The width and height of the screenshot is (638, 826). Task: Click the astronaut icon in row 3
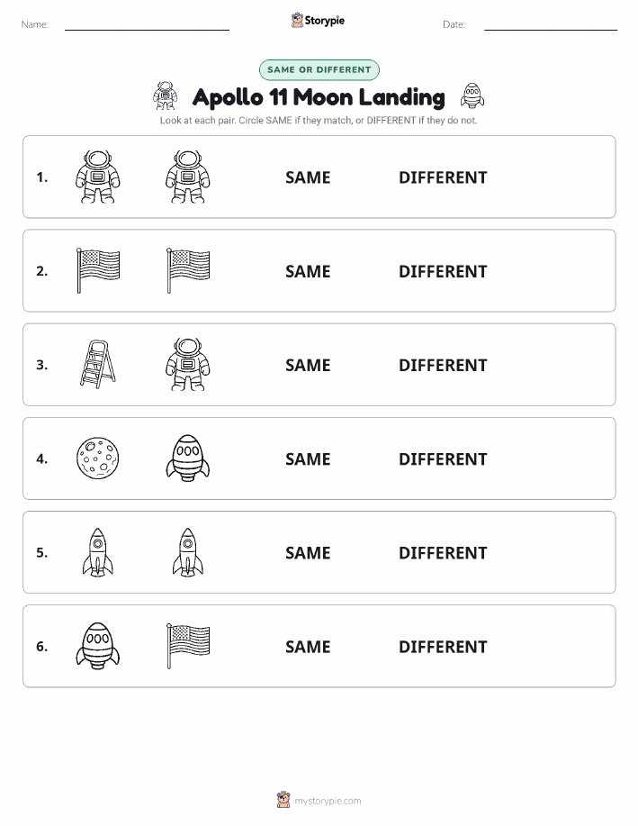click(188, 364)
